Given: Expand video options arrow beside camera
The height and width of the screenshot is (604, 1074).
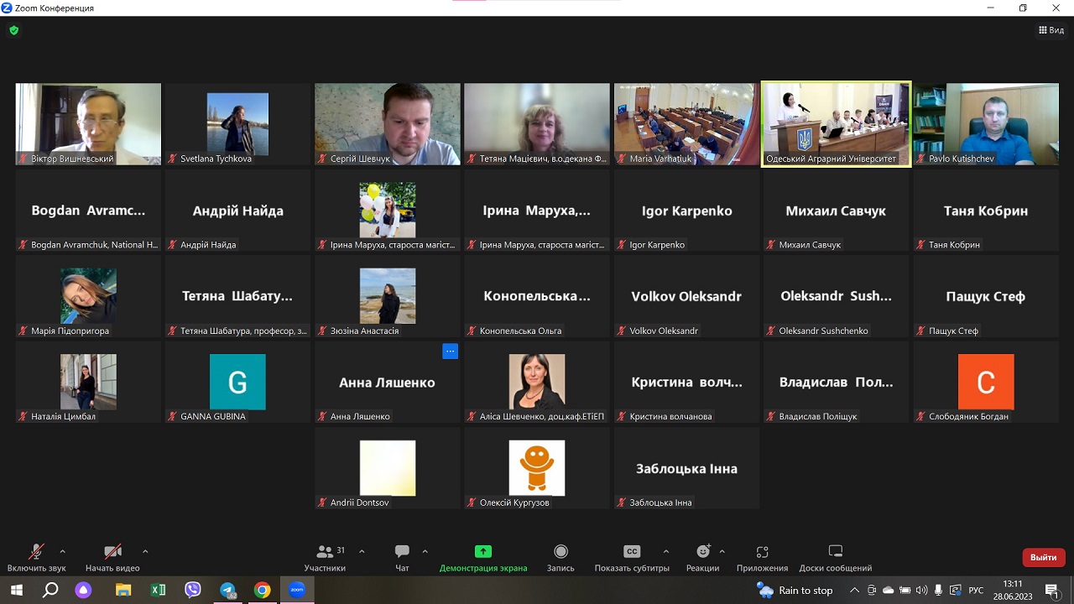Looking at the screenshot, I should 145,551.
